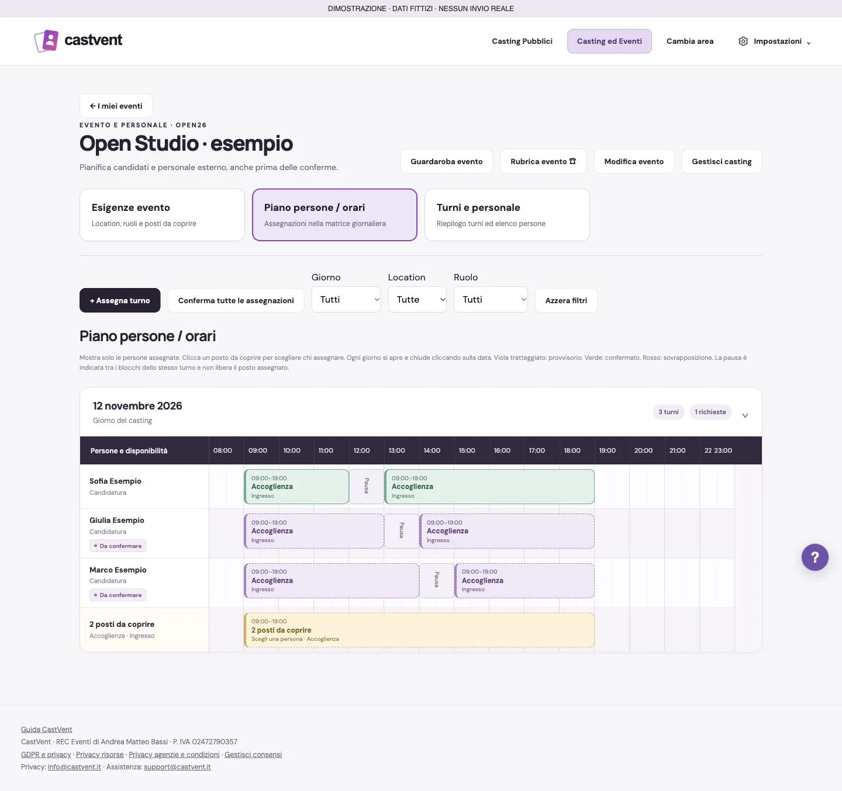
Task: Open Privacy agenzie e condizioni link
Action: [174, 755]
